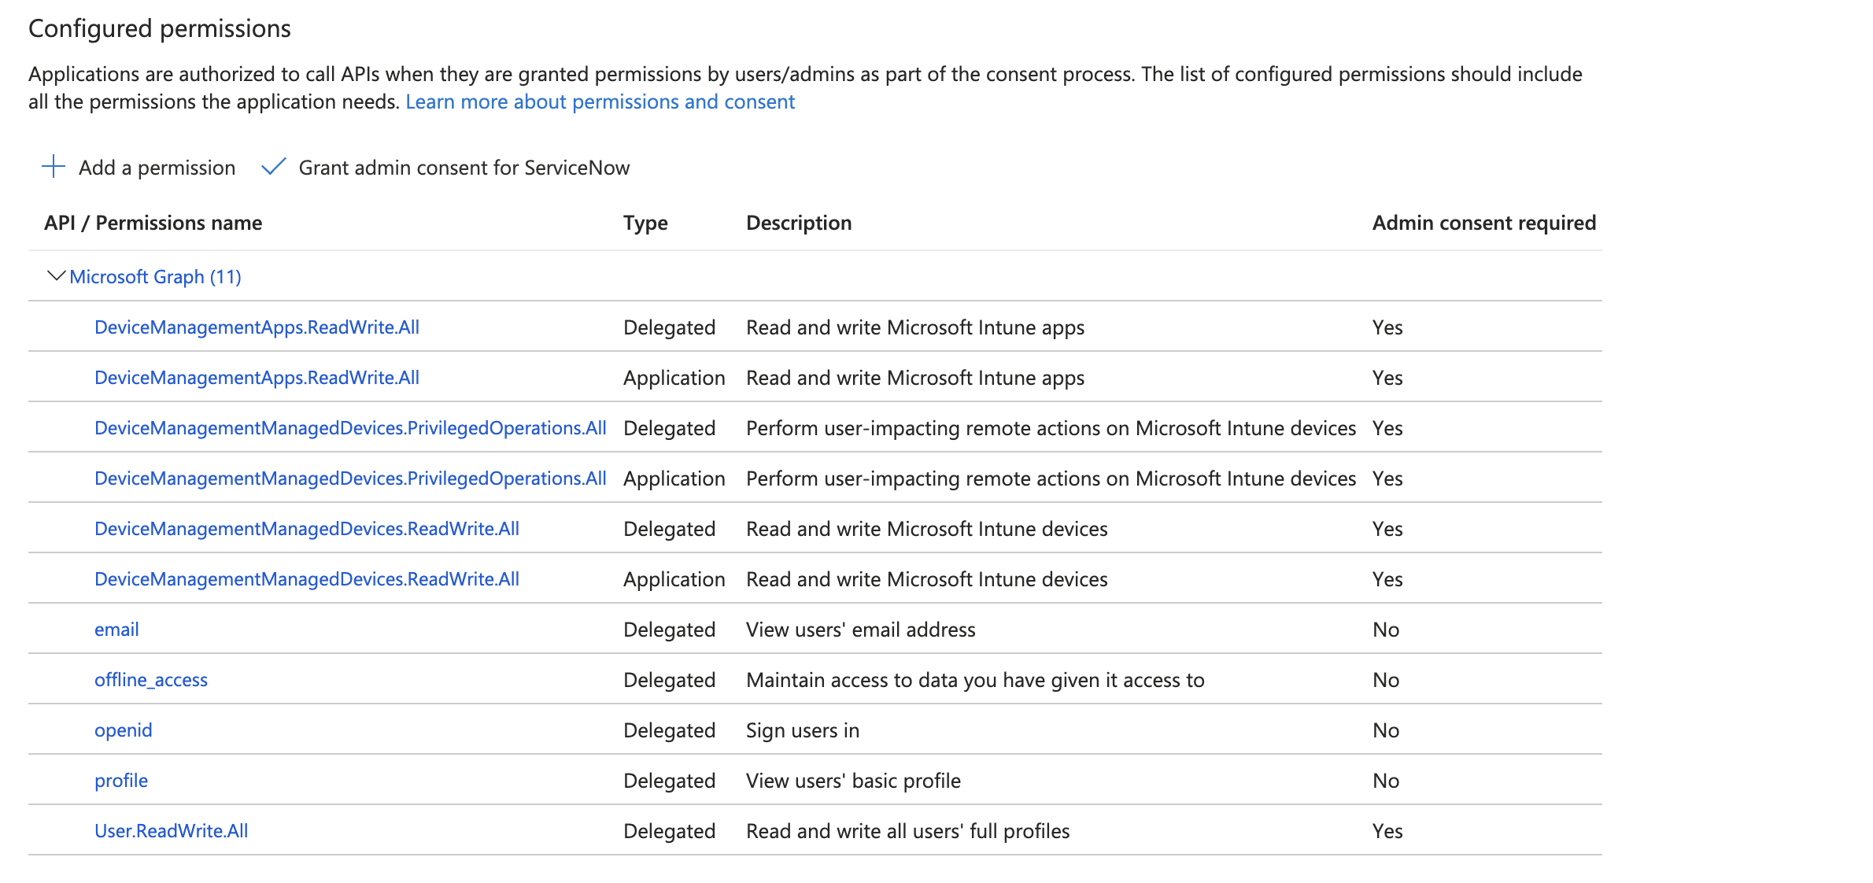Click the Delegated type in the profile row
Image resolution: width=1873 pixels, height=883 pixels.
669,781
